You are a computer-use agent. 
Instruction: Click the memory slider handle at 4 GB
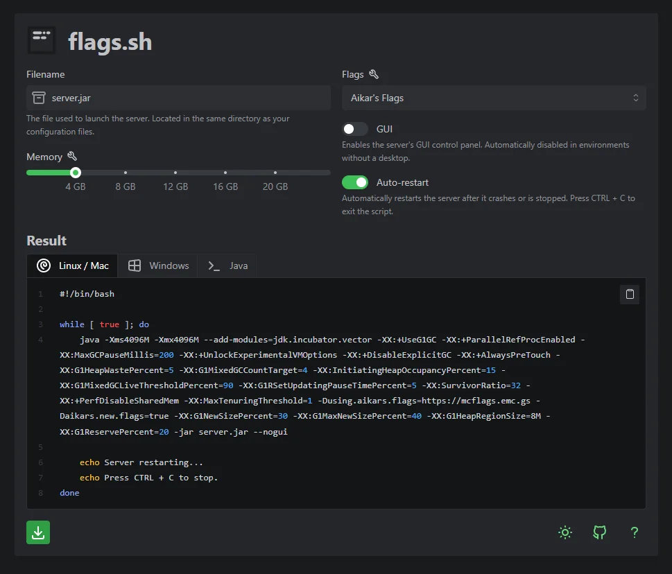tap(76, 173)
